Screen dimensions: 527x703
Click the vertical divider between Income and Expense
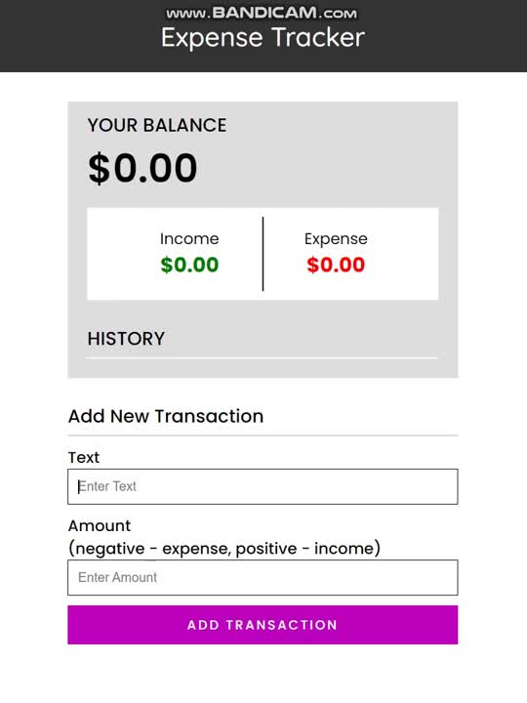[x=263, y=254]
